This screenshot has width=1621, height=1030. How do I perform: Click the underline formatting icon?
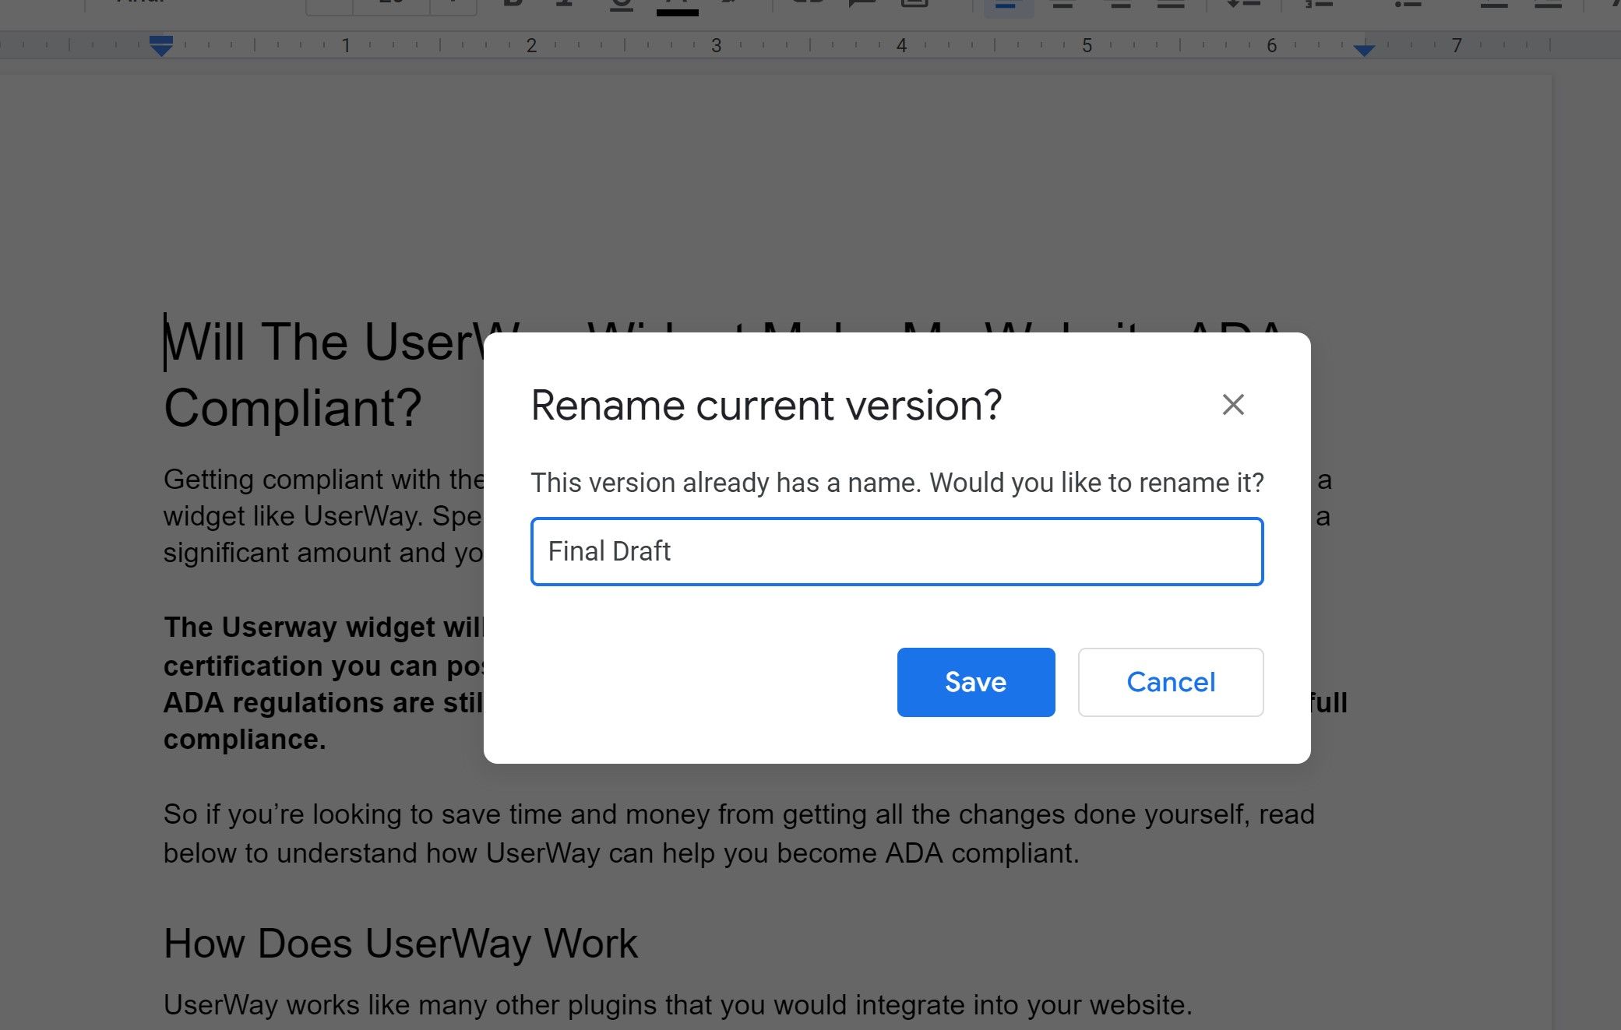tap(621, 6)
